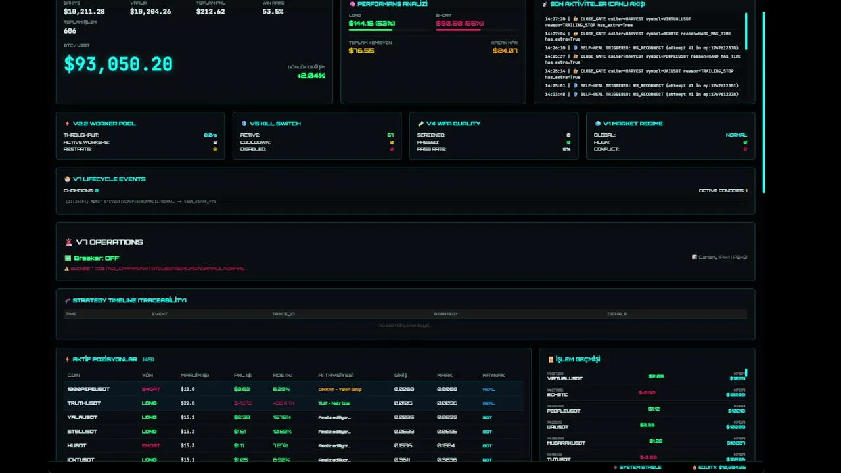Click the System Stable status bar icon

(x=615, y=467)
